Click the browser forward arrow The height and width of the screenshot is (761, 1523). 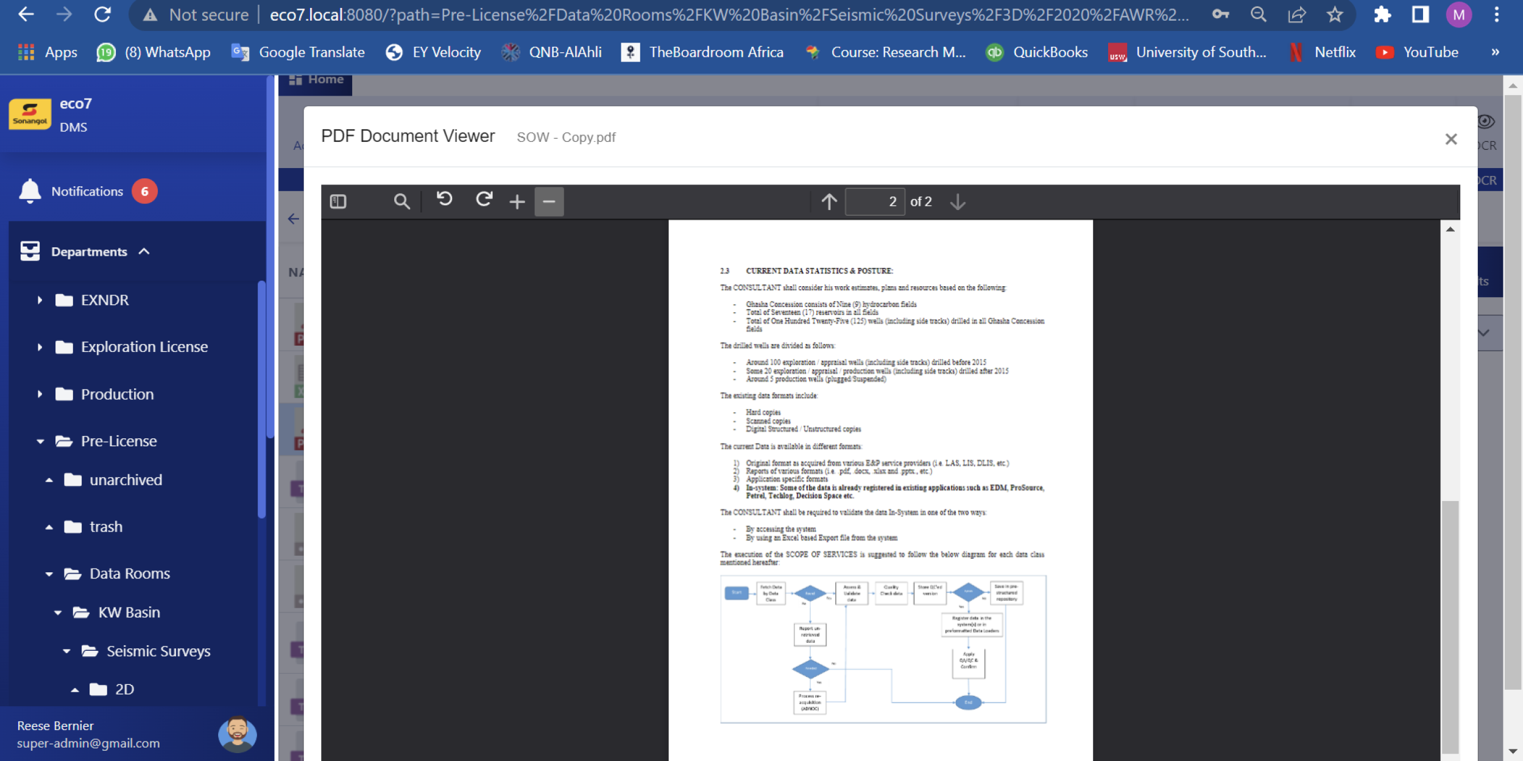click(x=63, y=14)
